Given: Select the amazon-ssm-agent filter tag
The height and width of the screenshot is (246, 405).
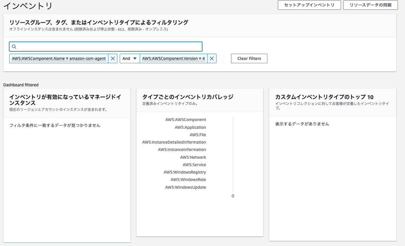Looking at the screenshot, I should point(59,58).
